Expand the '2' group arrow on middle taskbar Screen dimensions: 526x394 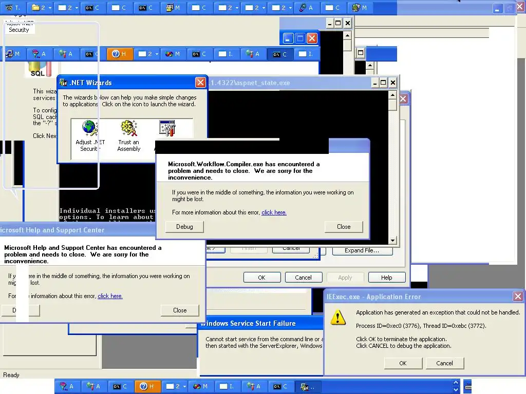[157, 54]
